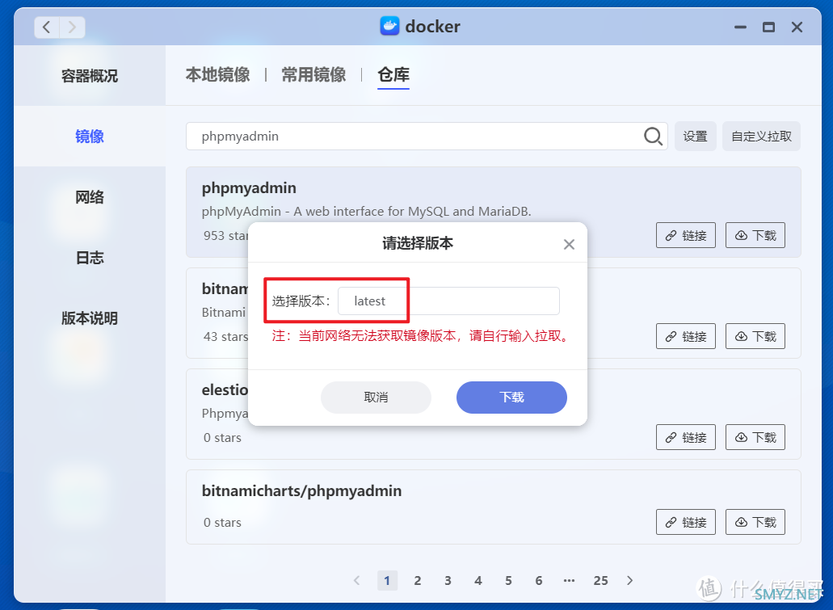Click the 设置 button
The height and width of the screenshot is (610, 833).
coord(696,137)
